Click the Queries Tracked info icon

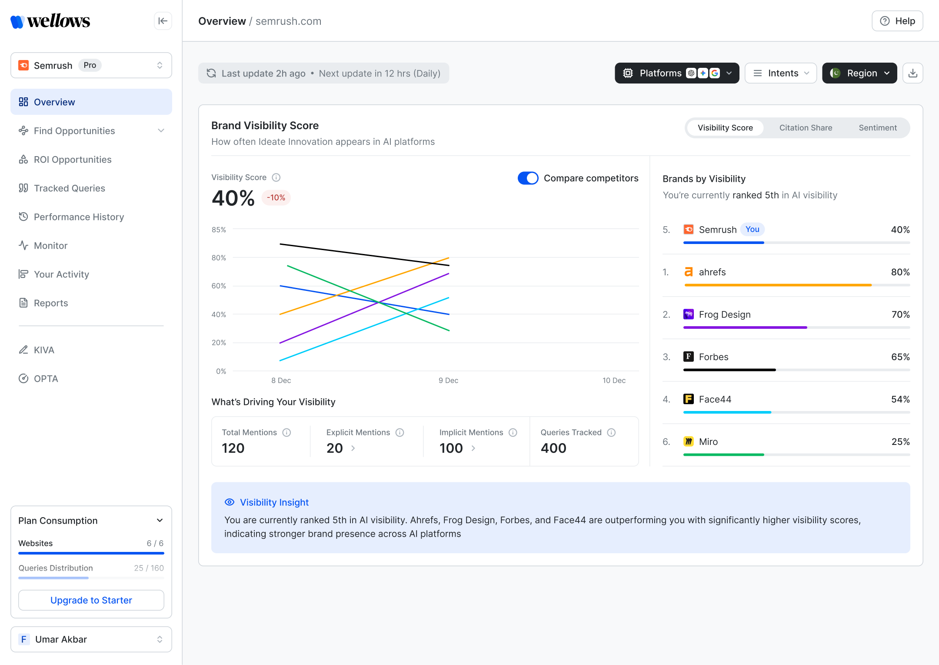(x=611, y=432)
